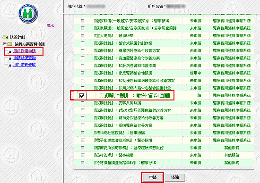260x183 pixels.
Task: Open the 申請狀況查詢 link
Action: (x=25, y=58)
